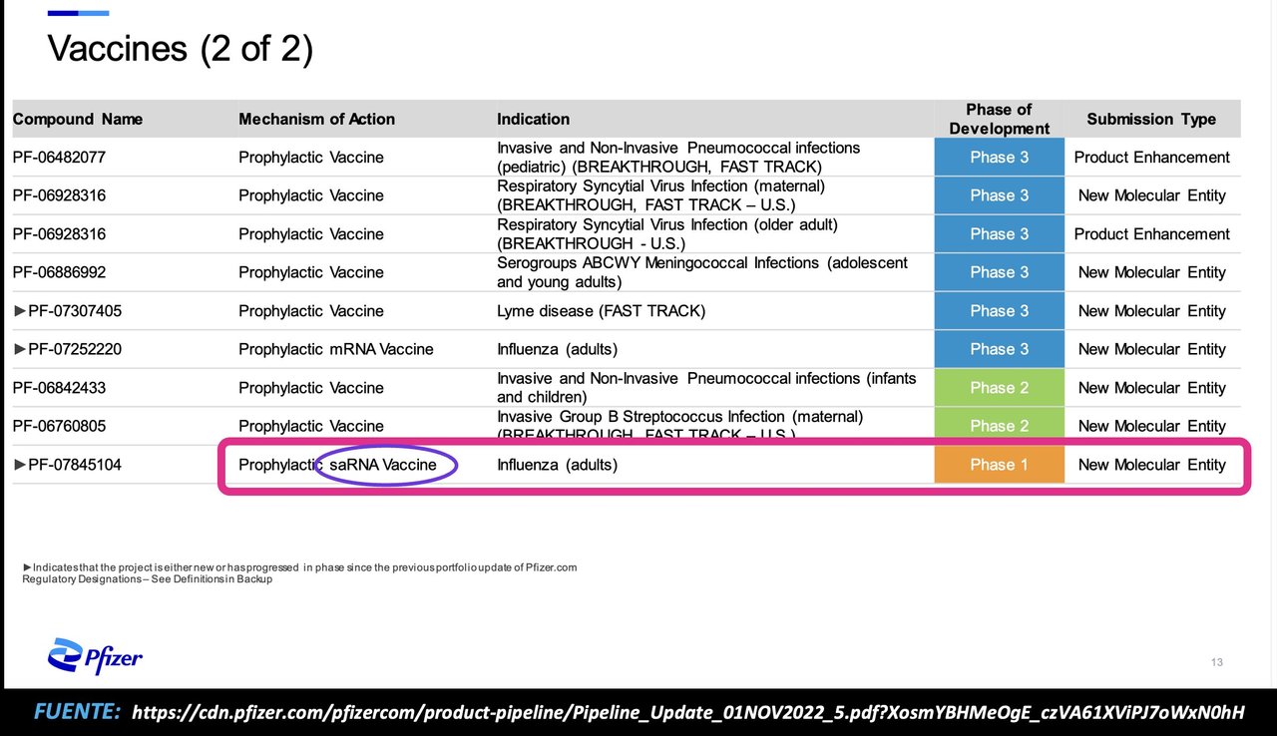Click the Phase 3 cell for PF-06482077
1277x736 pixels.
point(999,157)
